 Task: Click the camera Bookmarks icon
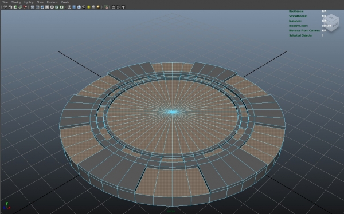[15, 7]
